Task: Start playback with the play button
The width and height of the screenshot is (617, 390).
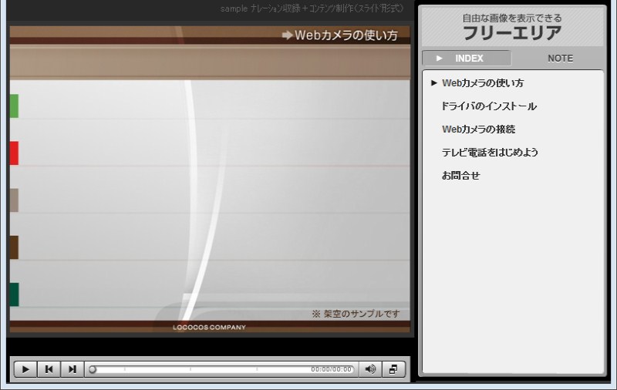Action: (25, 369)
